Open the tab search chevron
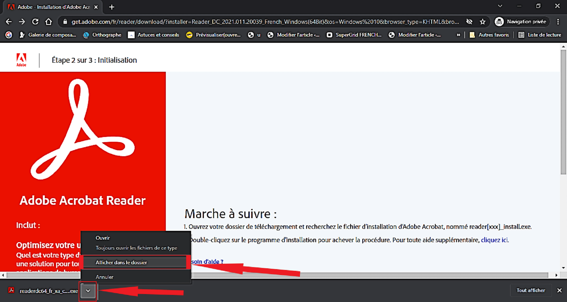The image size is (567, 302). click(500, 6)
